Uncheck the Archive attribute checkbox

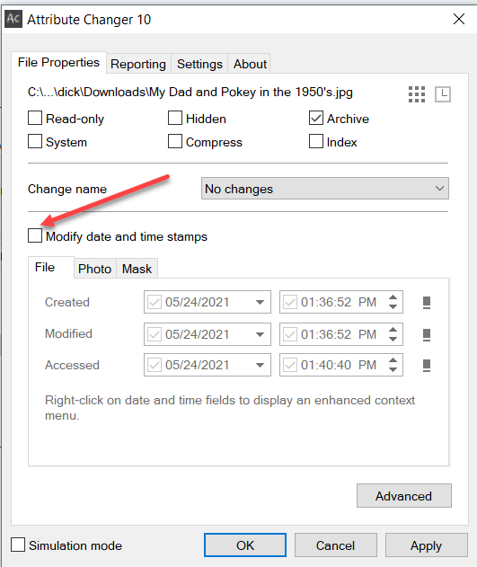[316, 118]
